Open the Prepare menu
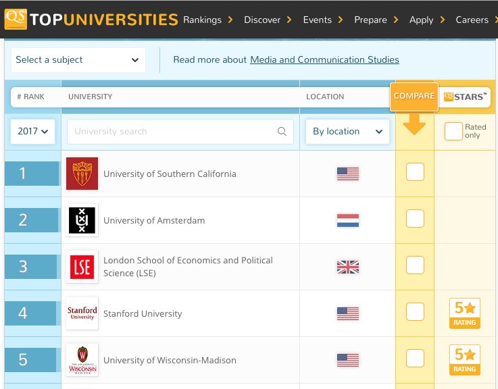The height and width of the screenshot is (389, 498). [x=376, y=20]
